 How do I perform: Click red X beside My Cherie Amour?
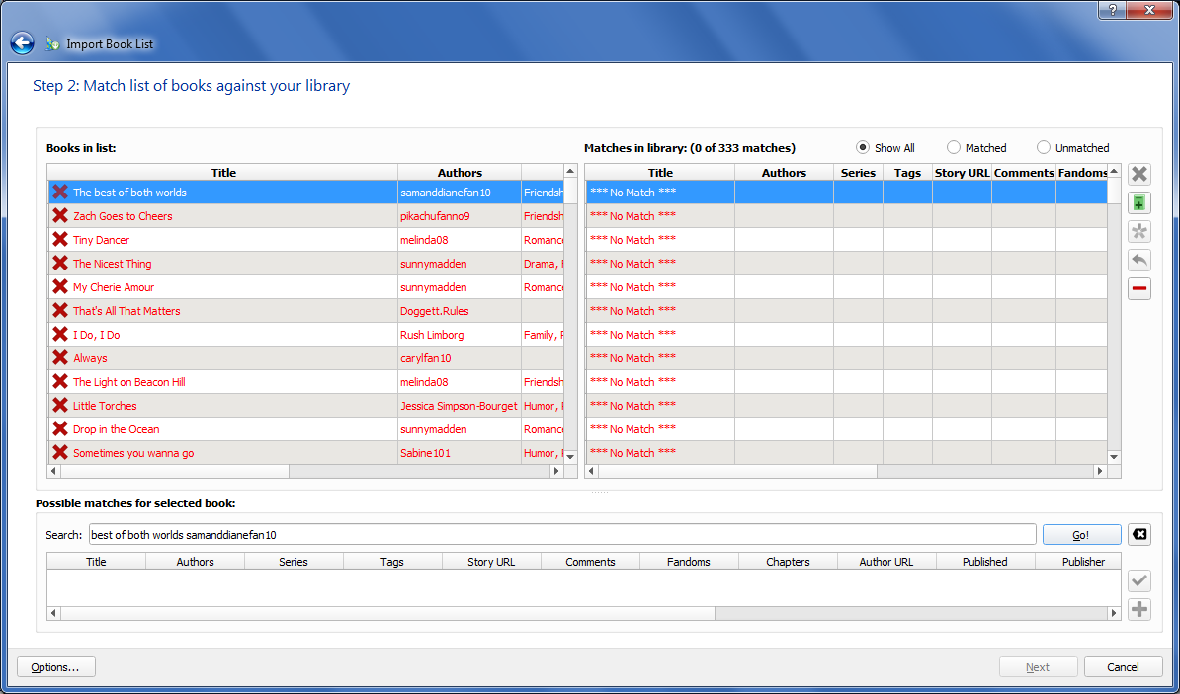click(60, 287)
